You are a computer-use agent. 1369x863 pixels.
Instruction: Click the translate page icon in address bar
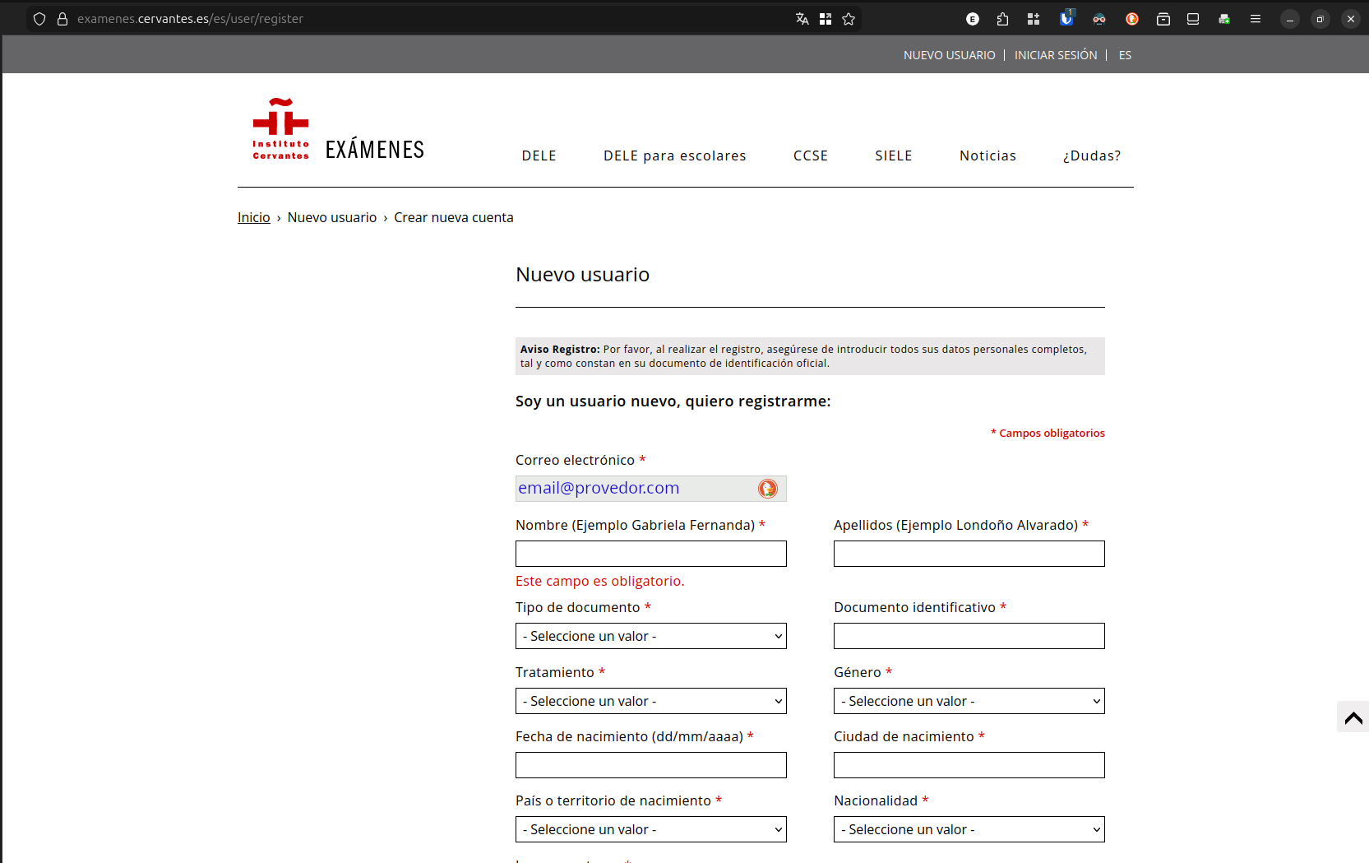[x=802, y=19]
